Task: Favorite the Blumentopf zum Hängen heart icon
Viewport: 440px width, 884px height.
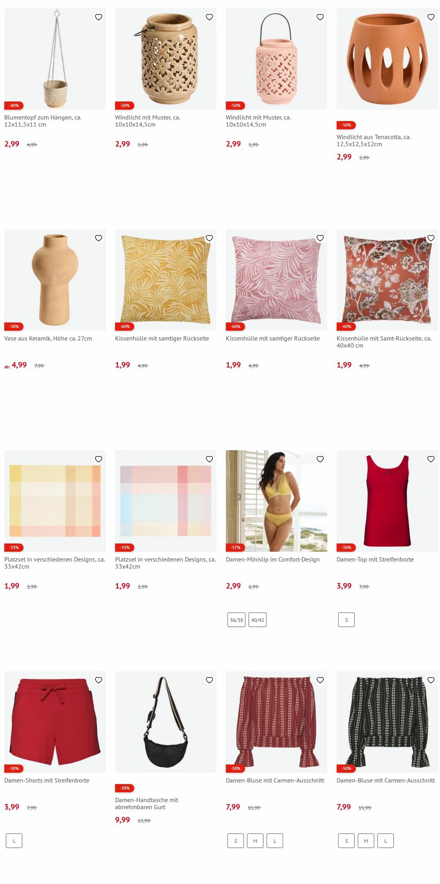Action: [x=99, y=17]
